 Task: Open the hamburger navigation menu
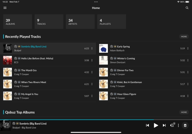(5, 8)
